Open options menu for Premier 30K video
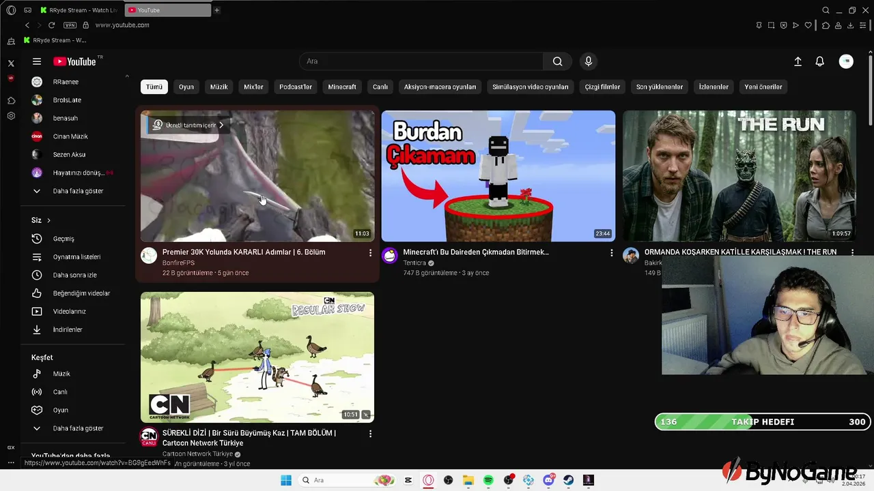 click(371, 253)
